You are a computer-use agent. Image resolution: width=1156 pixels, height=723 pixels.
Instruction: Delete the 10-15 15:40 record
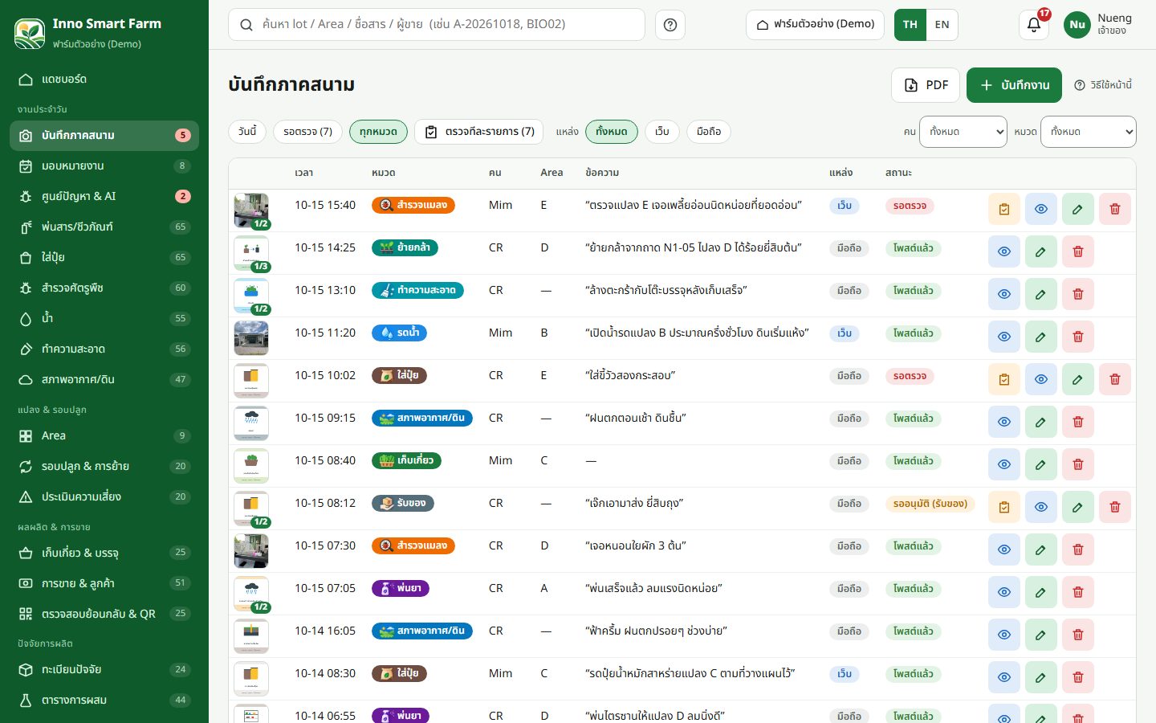coord(1115,210)
